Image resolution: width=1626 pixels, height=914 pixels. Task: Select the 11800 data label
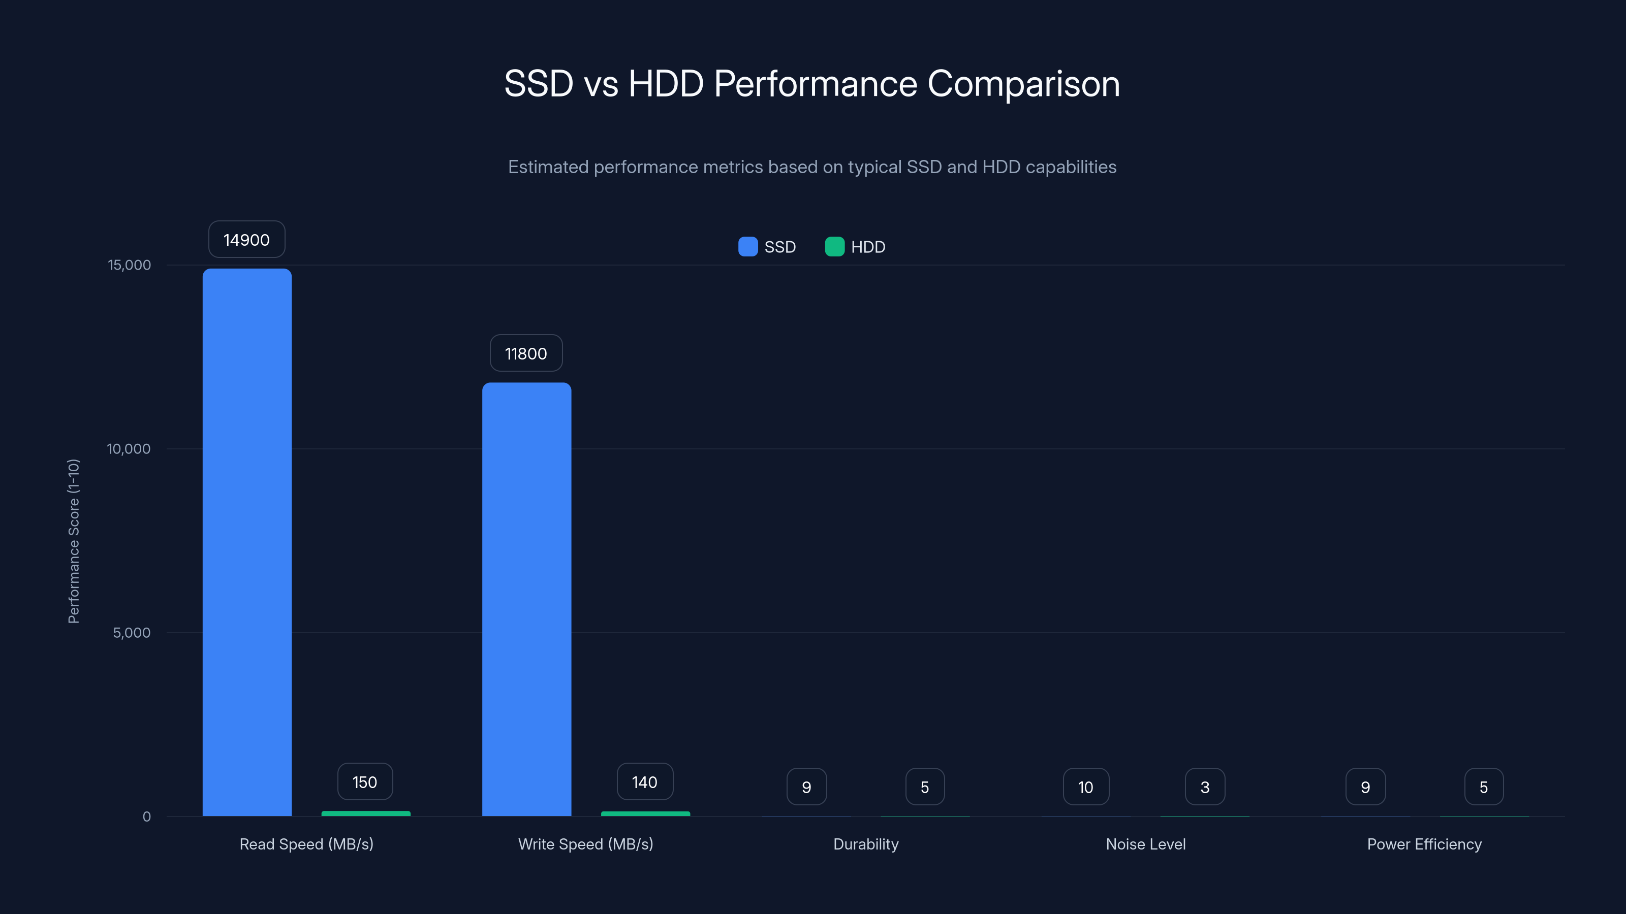point(526,353)
